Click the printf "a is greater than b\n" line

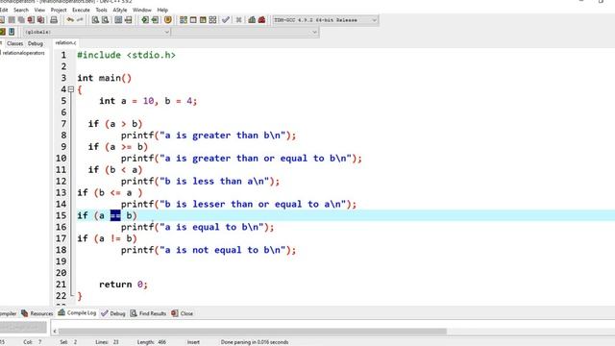tap(209, 136)
